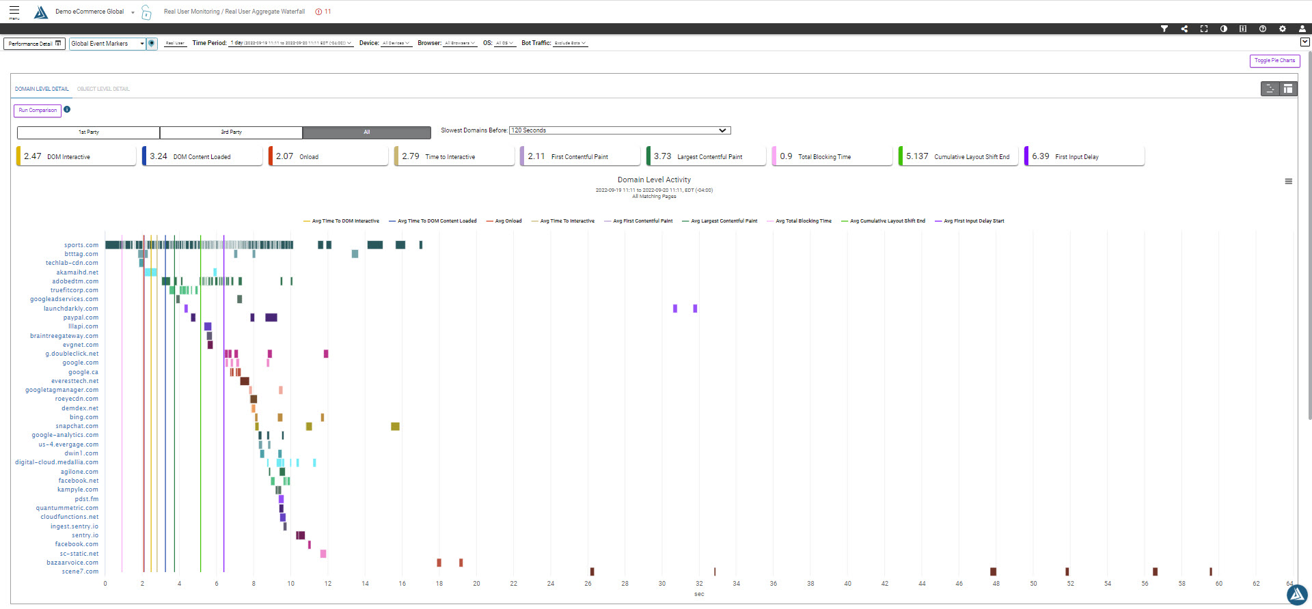Select the 2.07 Onload metric card
Screen dimensions: 1312x609
(328, 156)
